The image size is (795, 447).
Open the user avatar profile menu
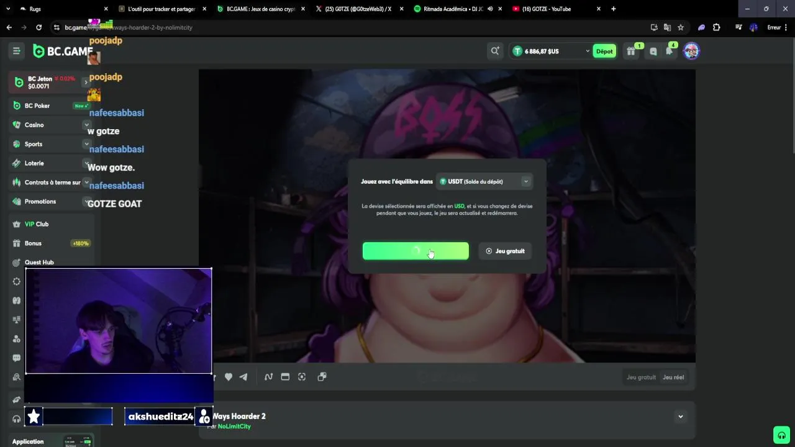coord(691,51)
